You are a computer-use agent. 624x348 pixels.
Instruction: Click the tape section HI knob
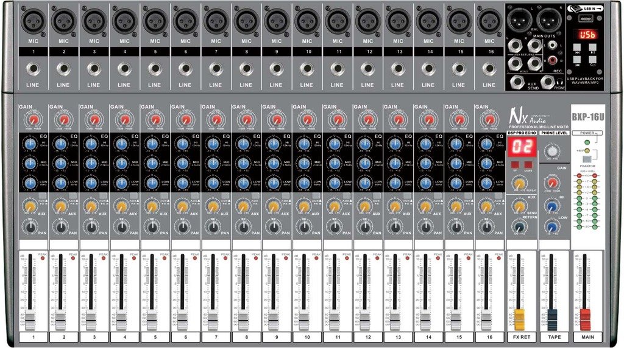click(x=551, y=206)
